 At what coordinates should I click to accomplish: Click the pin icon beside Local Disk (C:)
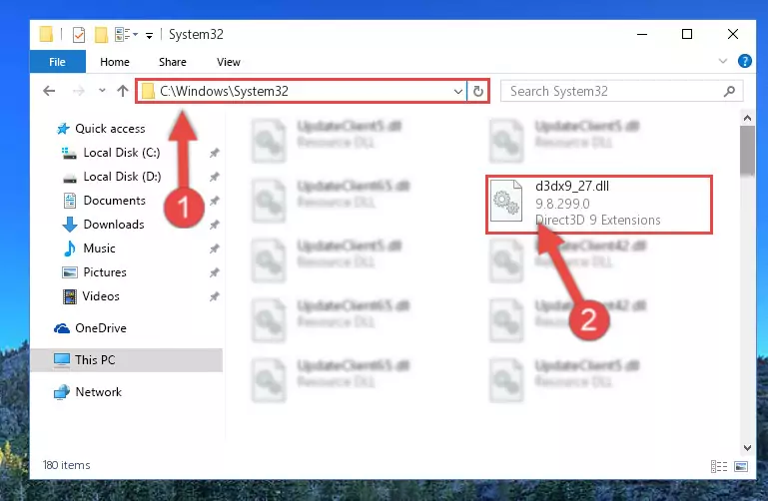pos(214,153)
